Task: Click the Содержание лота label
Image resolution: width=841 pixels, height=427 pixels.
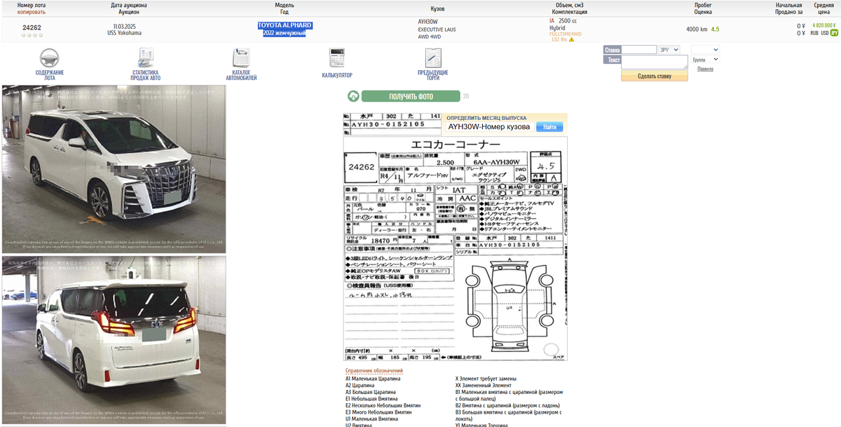Action: coord(50,75)
